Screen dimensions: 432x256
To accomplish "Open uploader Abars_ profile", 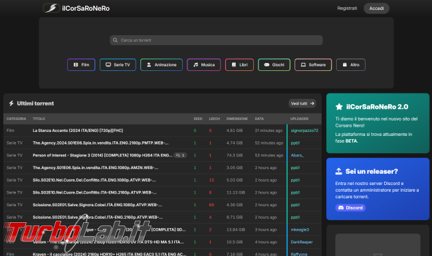I will [297, 155].
